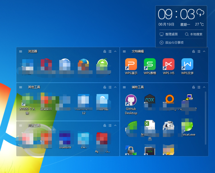215x173 pixels.
Task: Click 添加今日事项 to add a task
Action: click(171, 43)
